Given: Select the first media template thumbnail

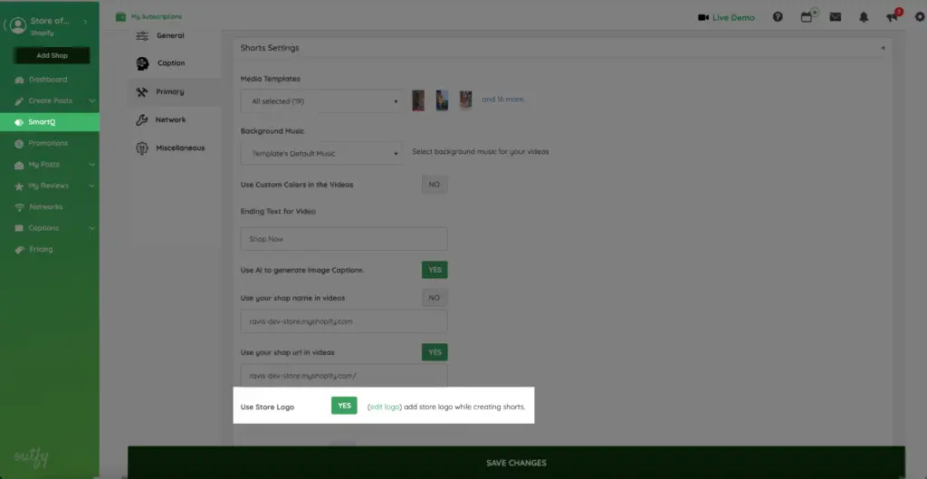Looking at the screenshot, I should (x=418, y=101).
